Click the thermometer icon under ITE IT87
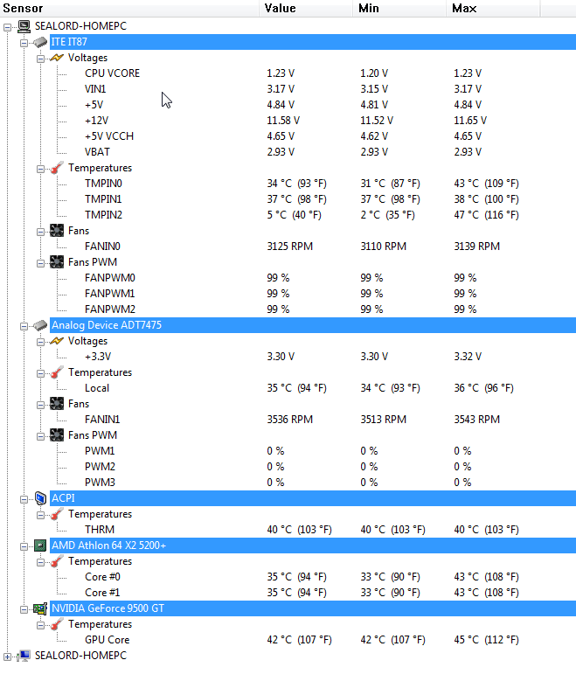The image size is (576, 681). pos(57,168)
